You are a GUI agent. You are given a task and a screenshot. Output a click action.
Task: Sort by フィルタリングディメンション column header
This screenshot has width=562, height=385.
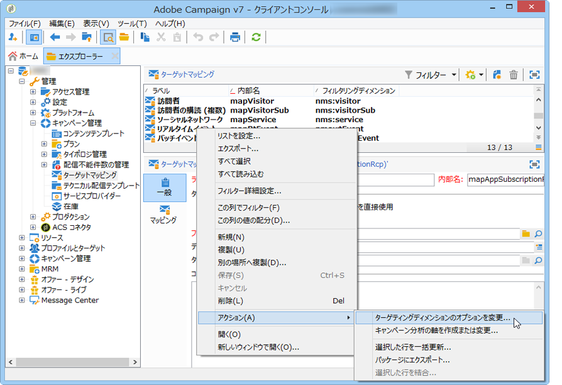(356, 91)
